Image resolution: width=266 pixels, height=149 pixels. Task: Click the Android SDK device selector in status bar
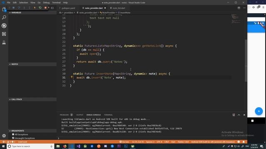(x=213, y=142)
